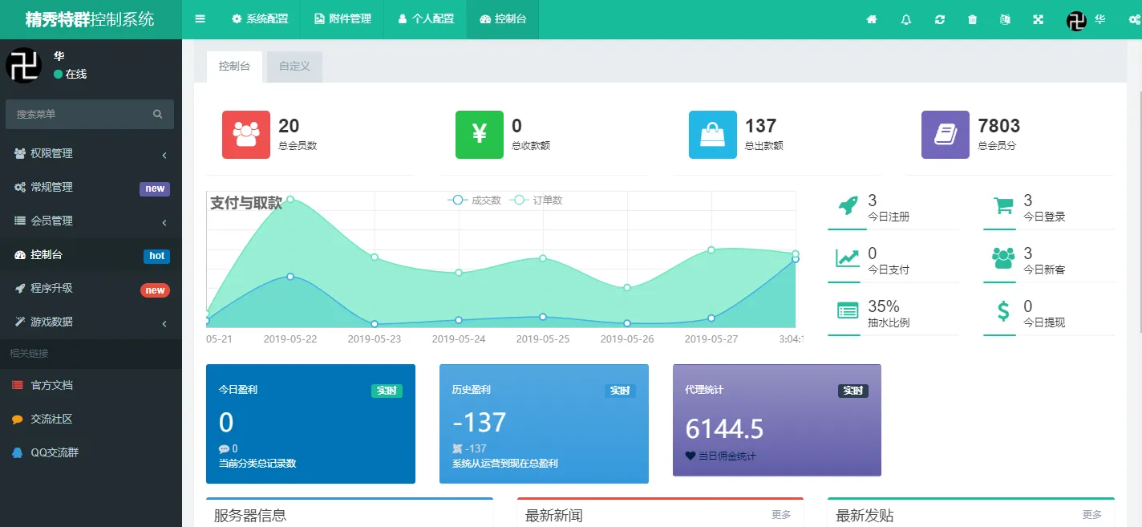Click the trash clear-cache icon
The width and height of the screenshot is (1142, 527).
[972, 19]
